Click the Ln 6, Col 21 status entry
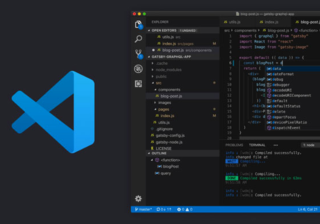This screenshot has height=224, width=320. click(x=308, y=209)
